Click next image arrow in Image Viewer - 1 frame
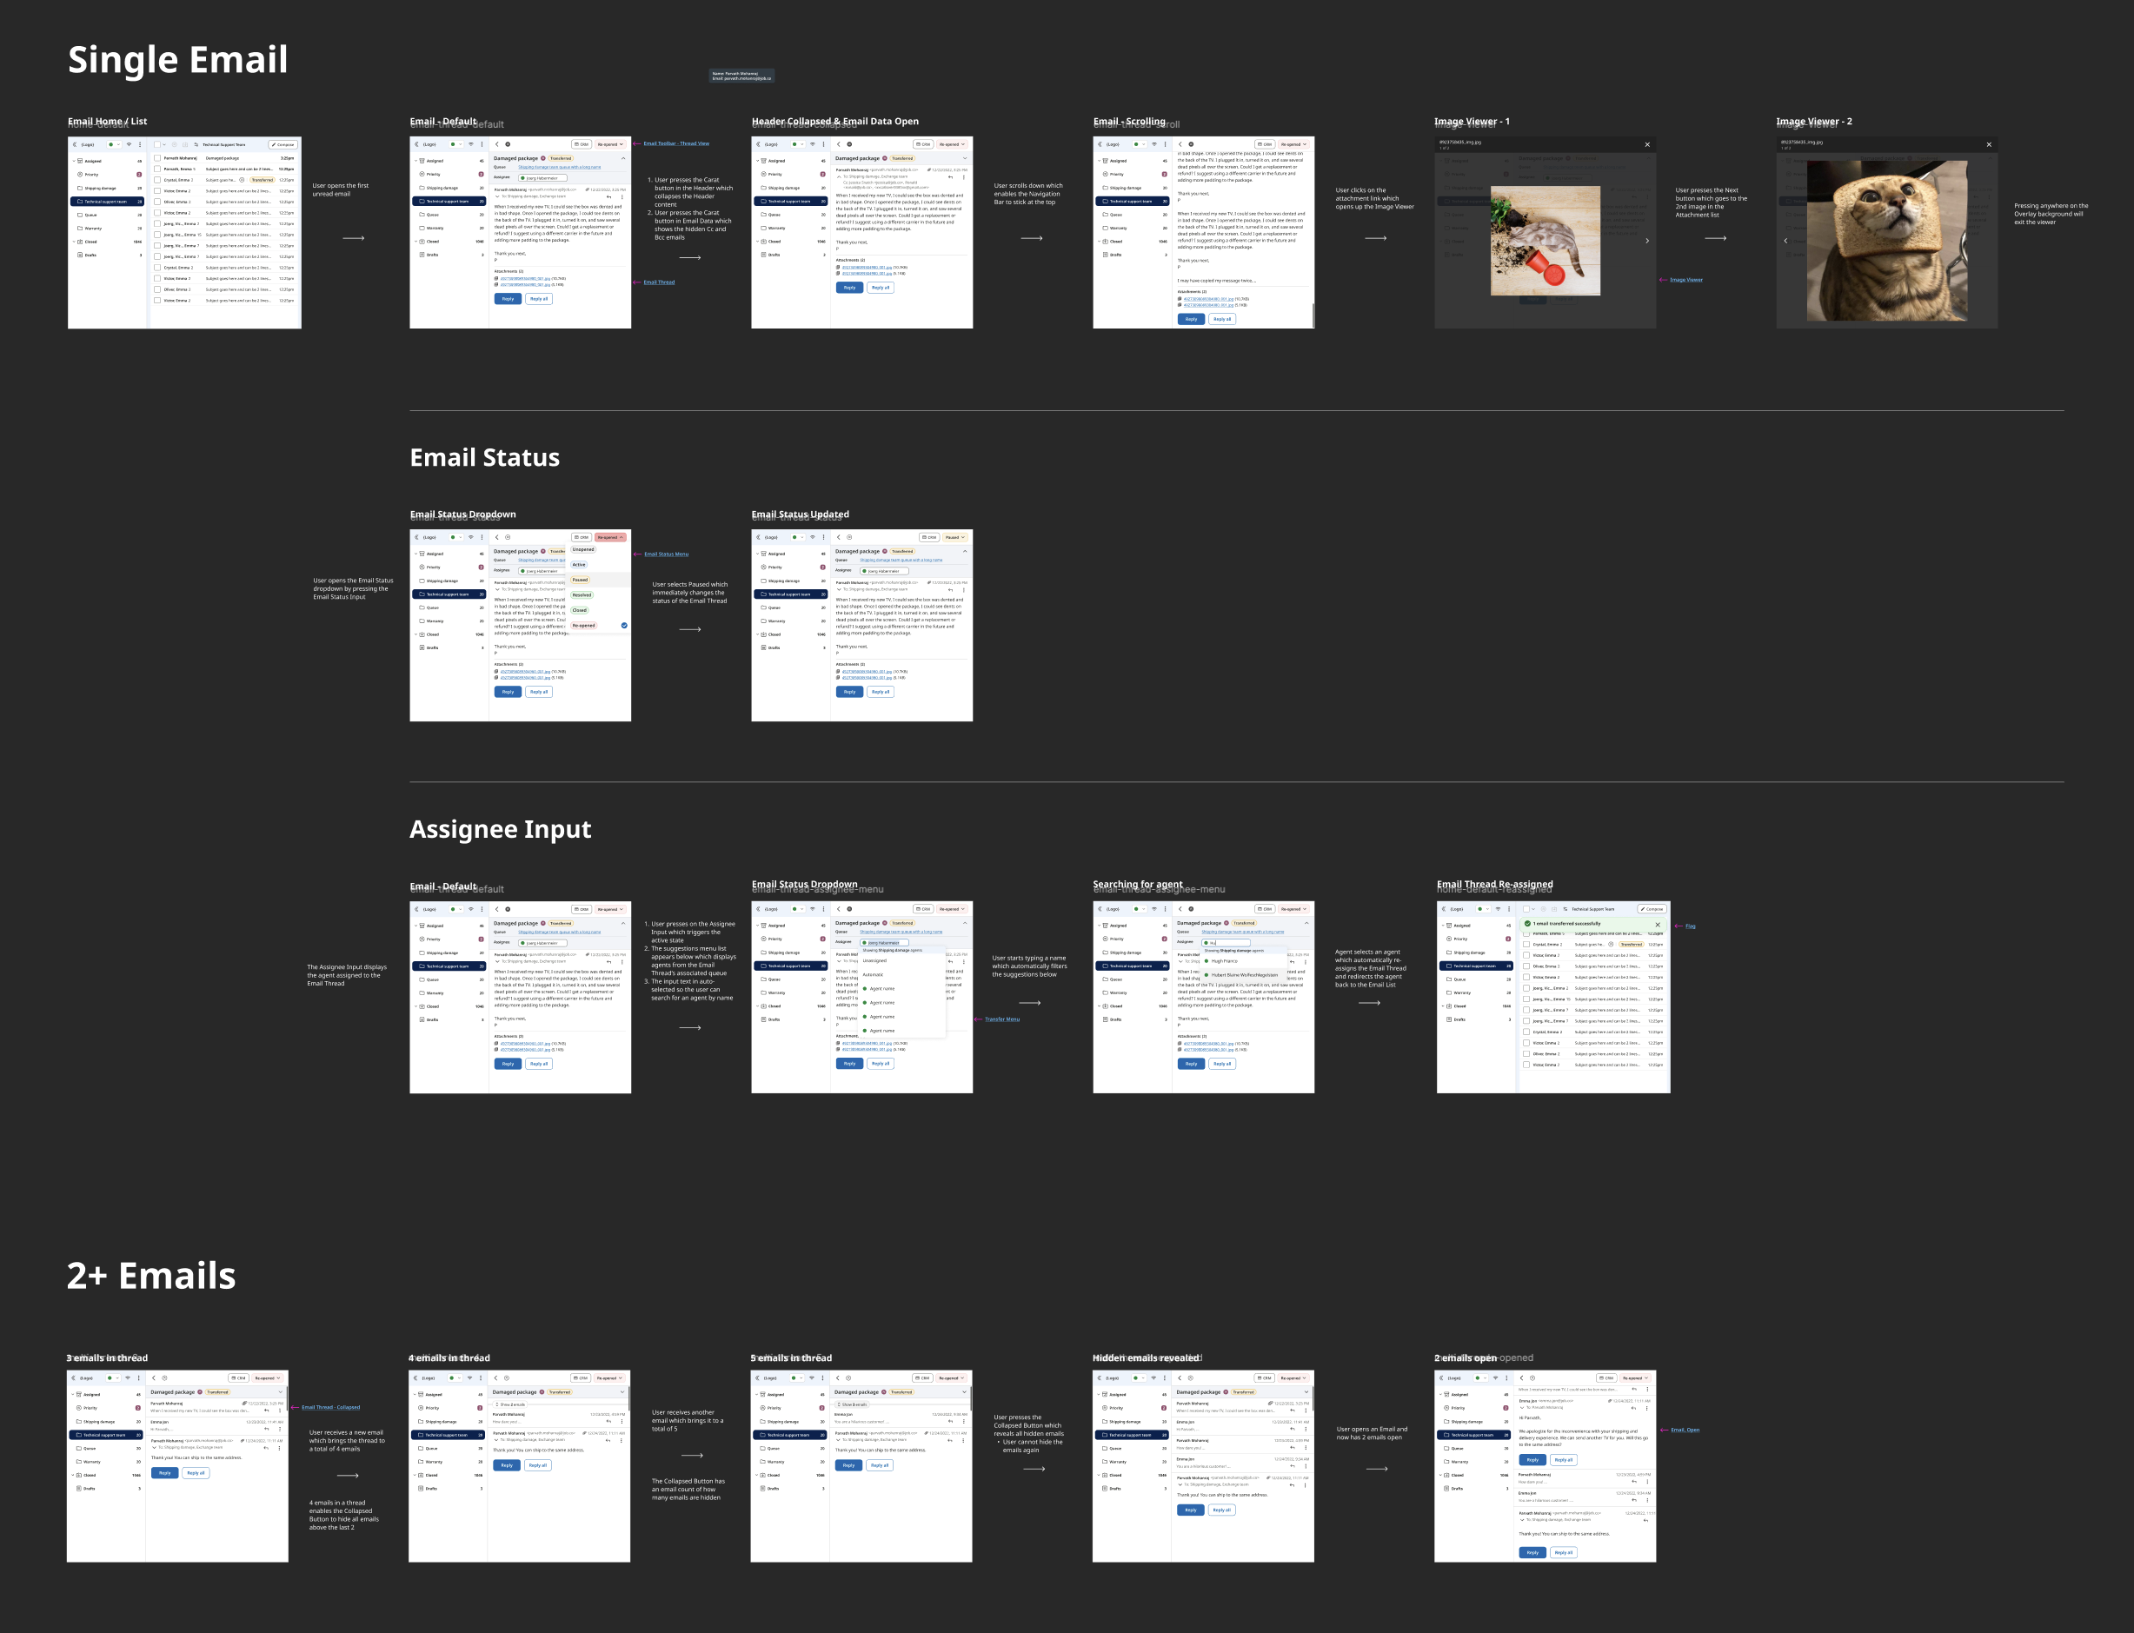Viewport: 2134px width, 1633px height. click(x=1647, y=241)
